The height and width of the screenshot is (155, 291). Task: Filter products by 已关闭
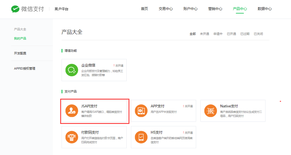tap(258, 34)
